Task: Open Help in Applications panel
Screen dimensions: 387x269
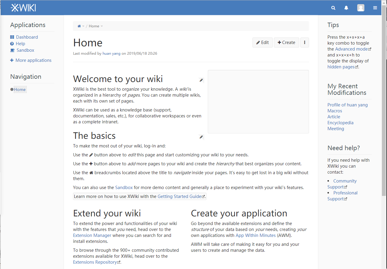Action: (x=20, y=44)
